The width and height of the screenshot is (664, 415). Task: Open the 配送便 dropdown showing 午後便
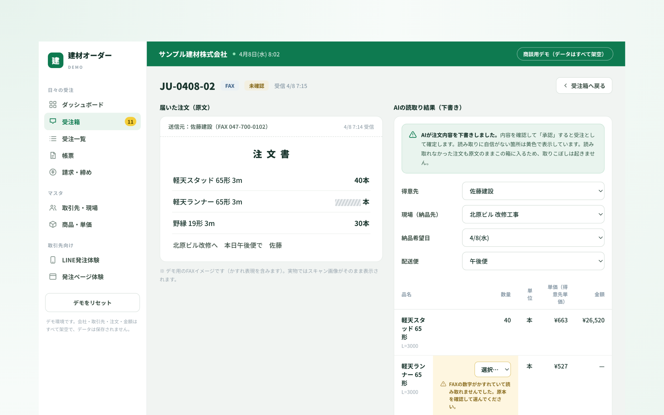[533, 261]
